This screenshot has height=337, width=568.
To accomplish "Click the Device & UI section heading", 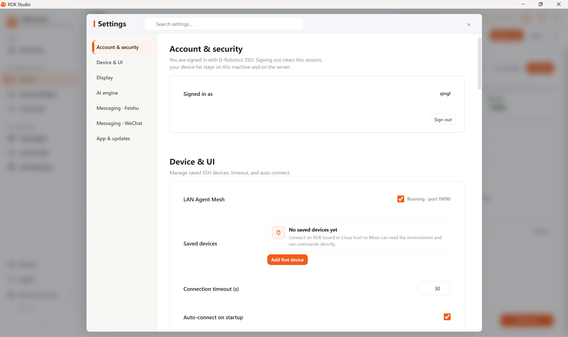I will [192, 162].
